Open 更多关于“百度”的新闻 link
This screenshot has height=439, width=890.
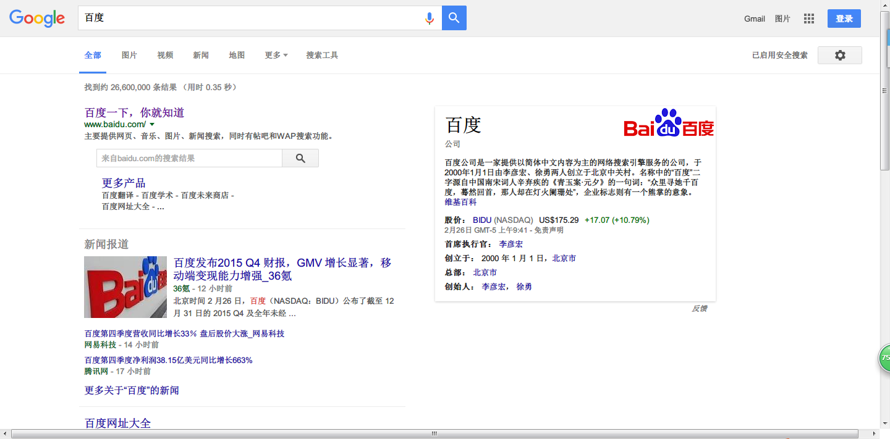[x=132, y=390]
